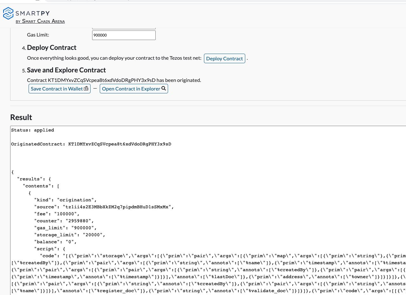Image resolution: width=406 pixels, height=295 pixels.
Task: Click the "gas_limit": "900000" line
Action: coord(65,228)
